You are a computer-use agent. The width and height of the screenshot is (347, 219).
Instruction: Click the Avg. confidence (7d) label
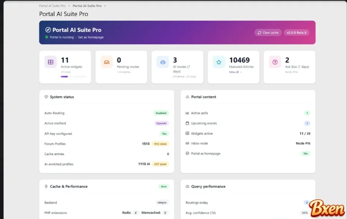pyautogui.click(x=201, y=213)
